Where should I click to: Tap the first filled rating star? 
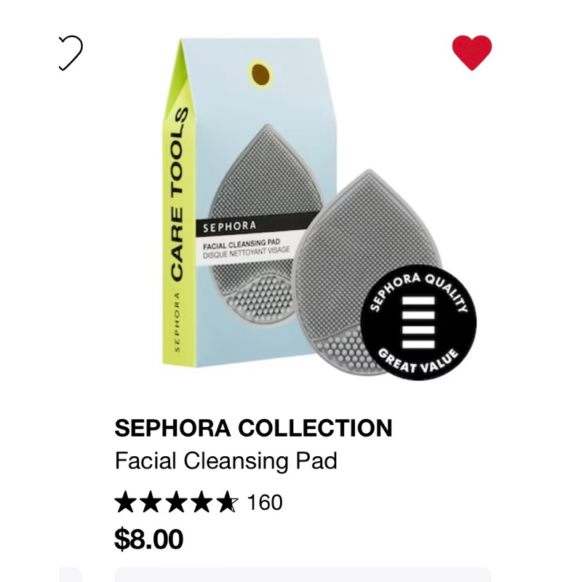point(125,502)
